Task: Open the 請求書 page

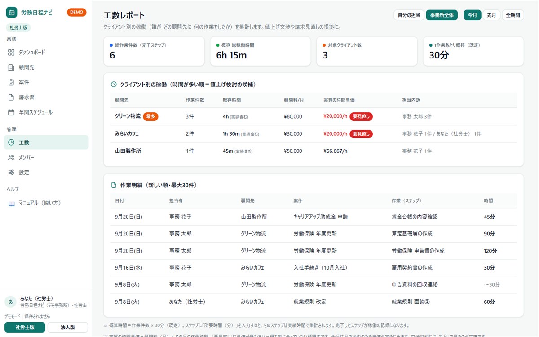Action: pos(46,97)
